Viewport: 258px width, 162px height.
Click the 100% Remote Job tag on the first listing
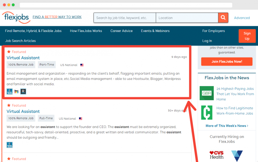21,65
